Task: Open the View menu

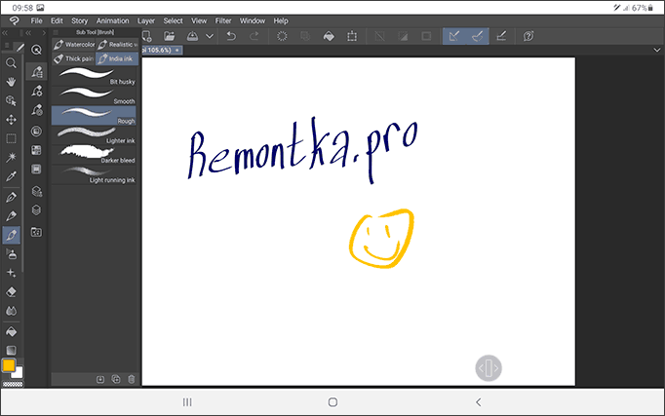Action: coord(199,20)
